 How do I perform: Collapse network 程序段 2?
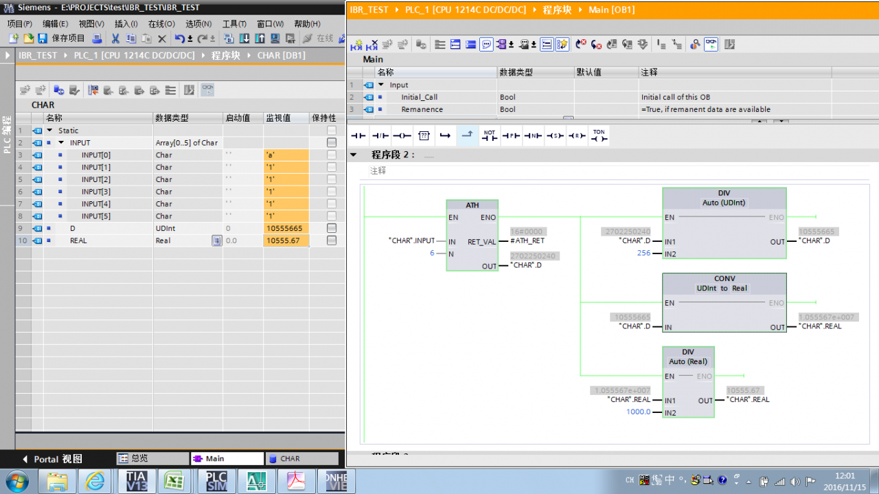(x=354, y=155)
